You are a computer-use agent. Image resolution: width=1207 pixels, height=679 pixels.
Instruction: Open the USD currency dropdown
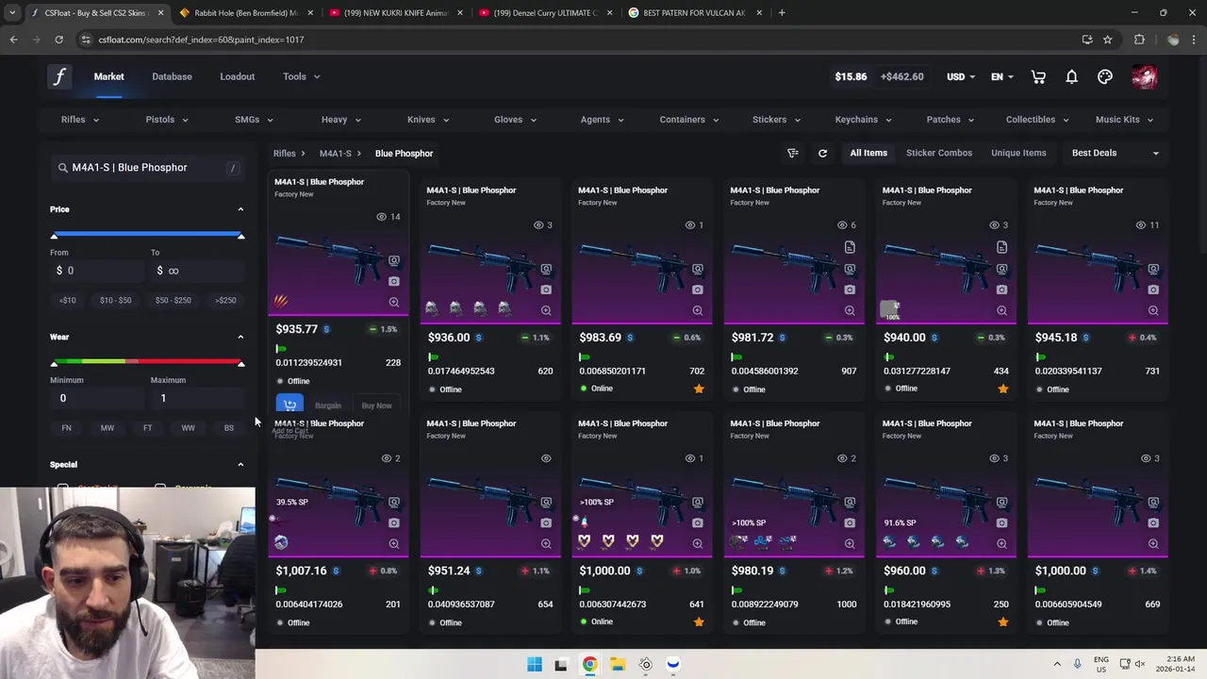point(962,76)
